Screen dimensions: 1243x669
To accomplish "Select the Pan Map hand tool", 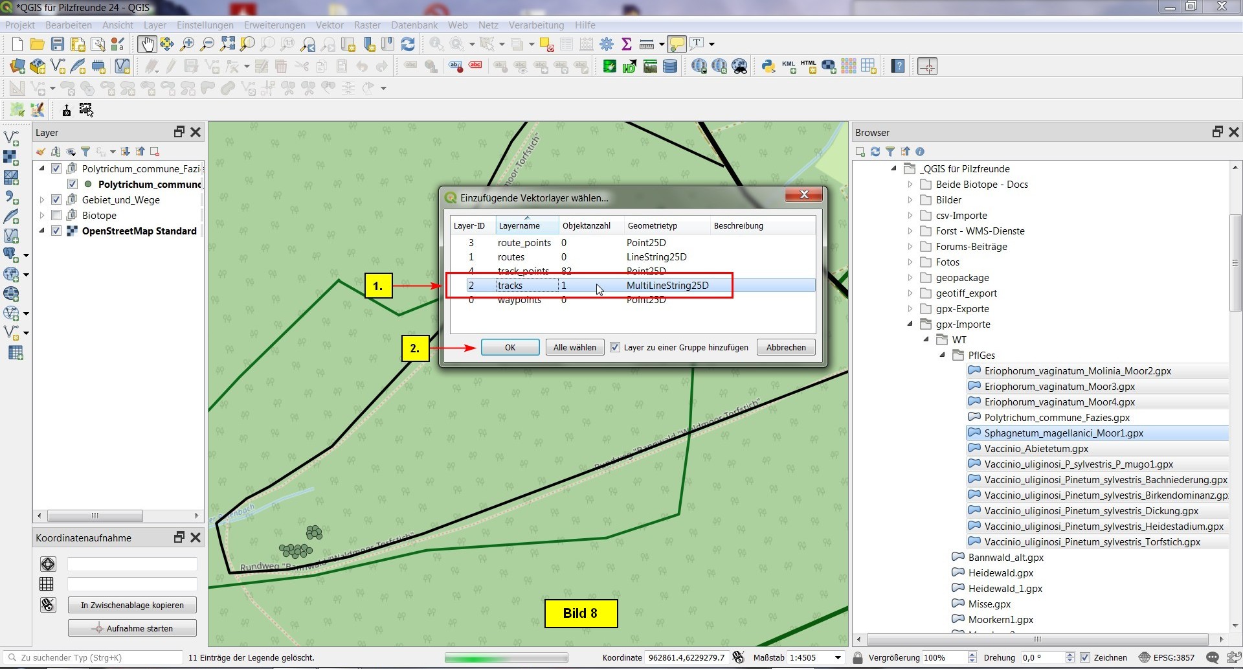I will point(147,44).
